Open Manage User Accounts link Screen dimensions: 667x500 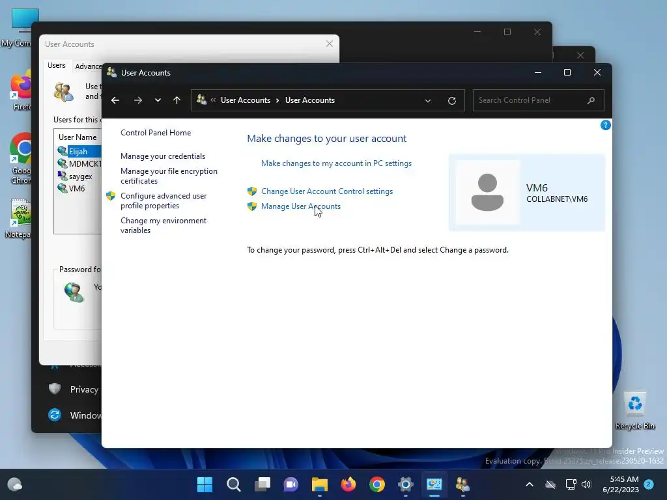(x=301, y=206)
